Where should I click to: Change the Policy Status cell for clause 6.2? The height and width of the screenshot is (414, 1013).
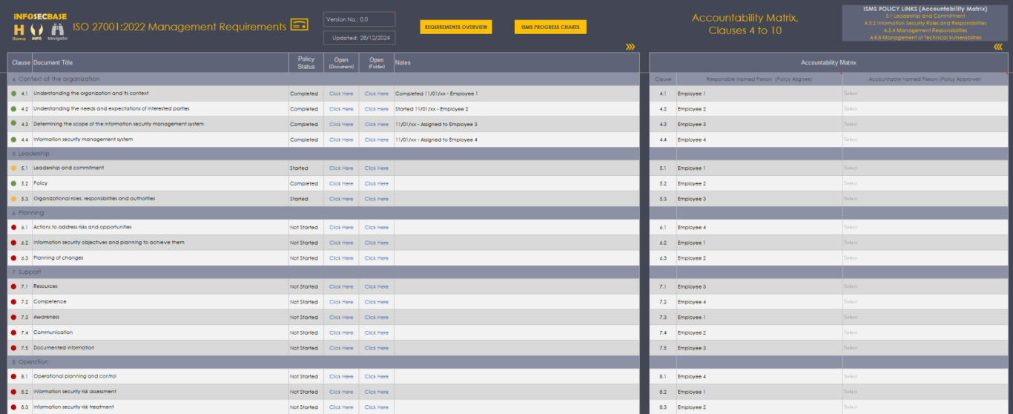coord(306,243)
